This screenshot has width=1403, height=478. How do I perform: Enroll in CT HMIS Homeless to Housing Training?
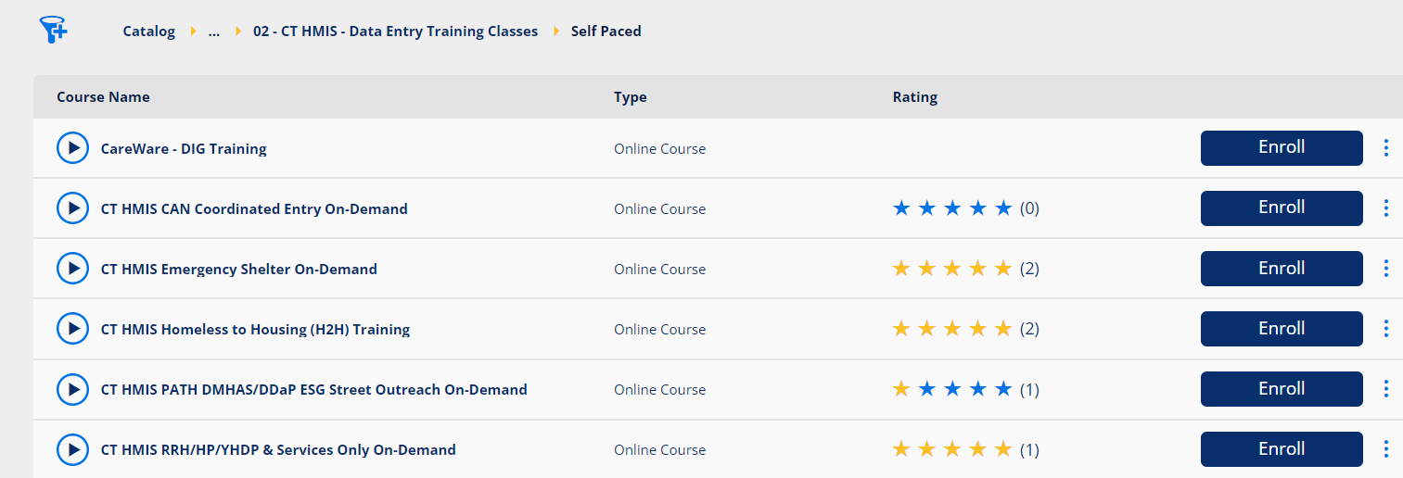tap(1282, 329)
